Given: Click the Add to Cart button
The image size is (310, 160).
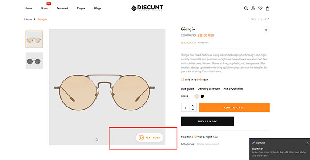Looking at the screenshot, I should coord(234,107).
